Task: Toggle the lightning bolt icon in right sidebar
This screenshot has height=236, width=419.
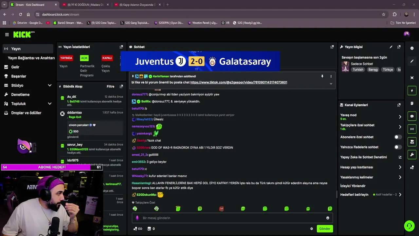Action: [x=412, y=90]
